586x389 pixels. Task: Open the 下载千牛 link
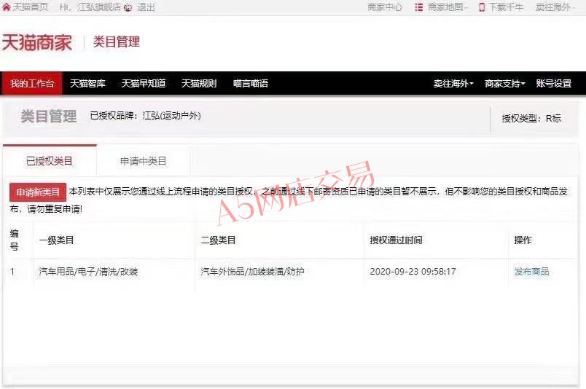pyautogui.click(x=506, y=7)
